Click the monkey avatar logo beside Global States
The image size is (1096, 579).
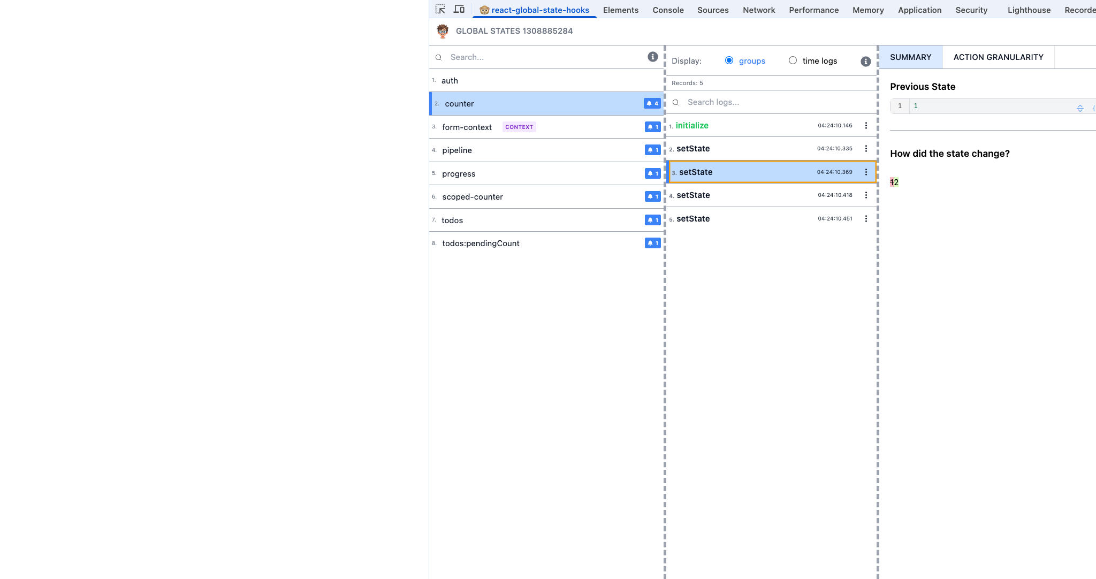(443, 31)
